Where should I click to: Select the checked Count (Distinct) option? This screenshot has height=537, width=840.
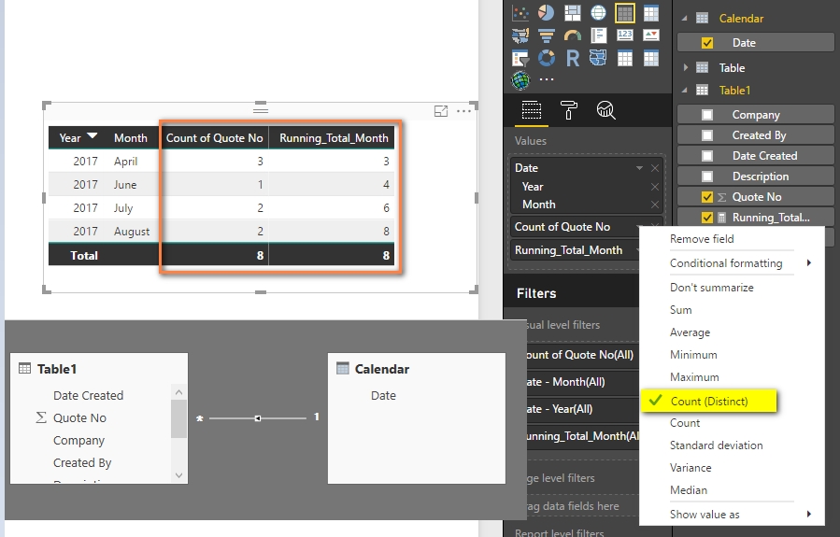point(708,401)
